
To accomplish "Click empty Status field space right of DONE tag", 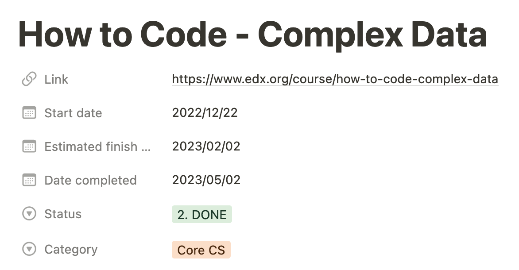I will click(364, 214).
